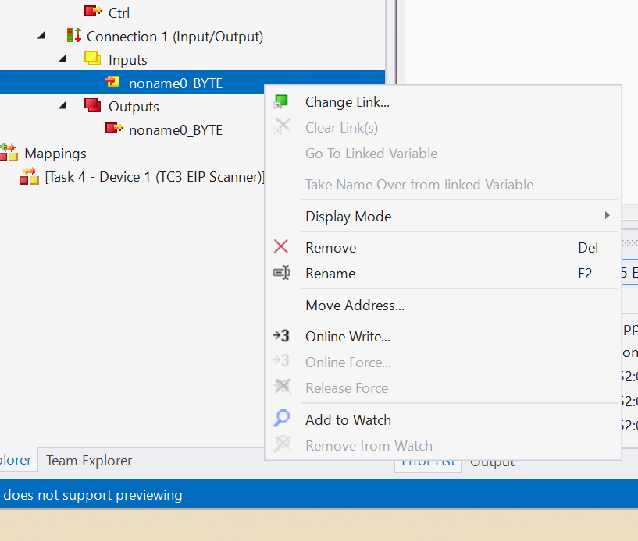Click Add to Watch menu entry

(x=348, y=419)
